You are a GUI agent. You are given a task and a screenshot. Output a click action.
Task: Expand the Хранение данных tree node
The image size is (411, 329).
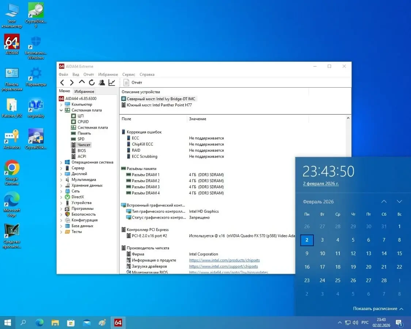(61, 185)
